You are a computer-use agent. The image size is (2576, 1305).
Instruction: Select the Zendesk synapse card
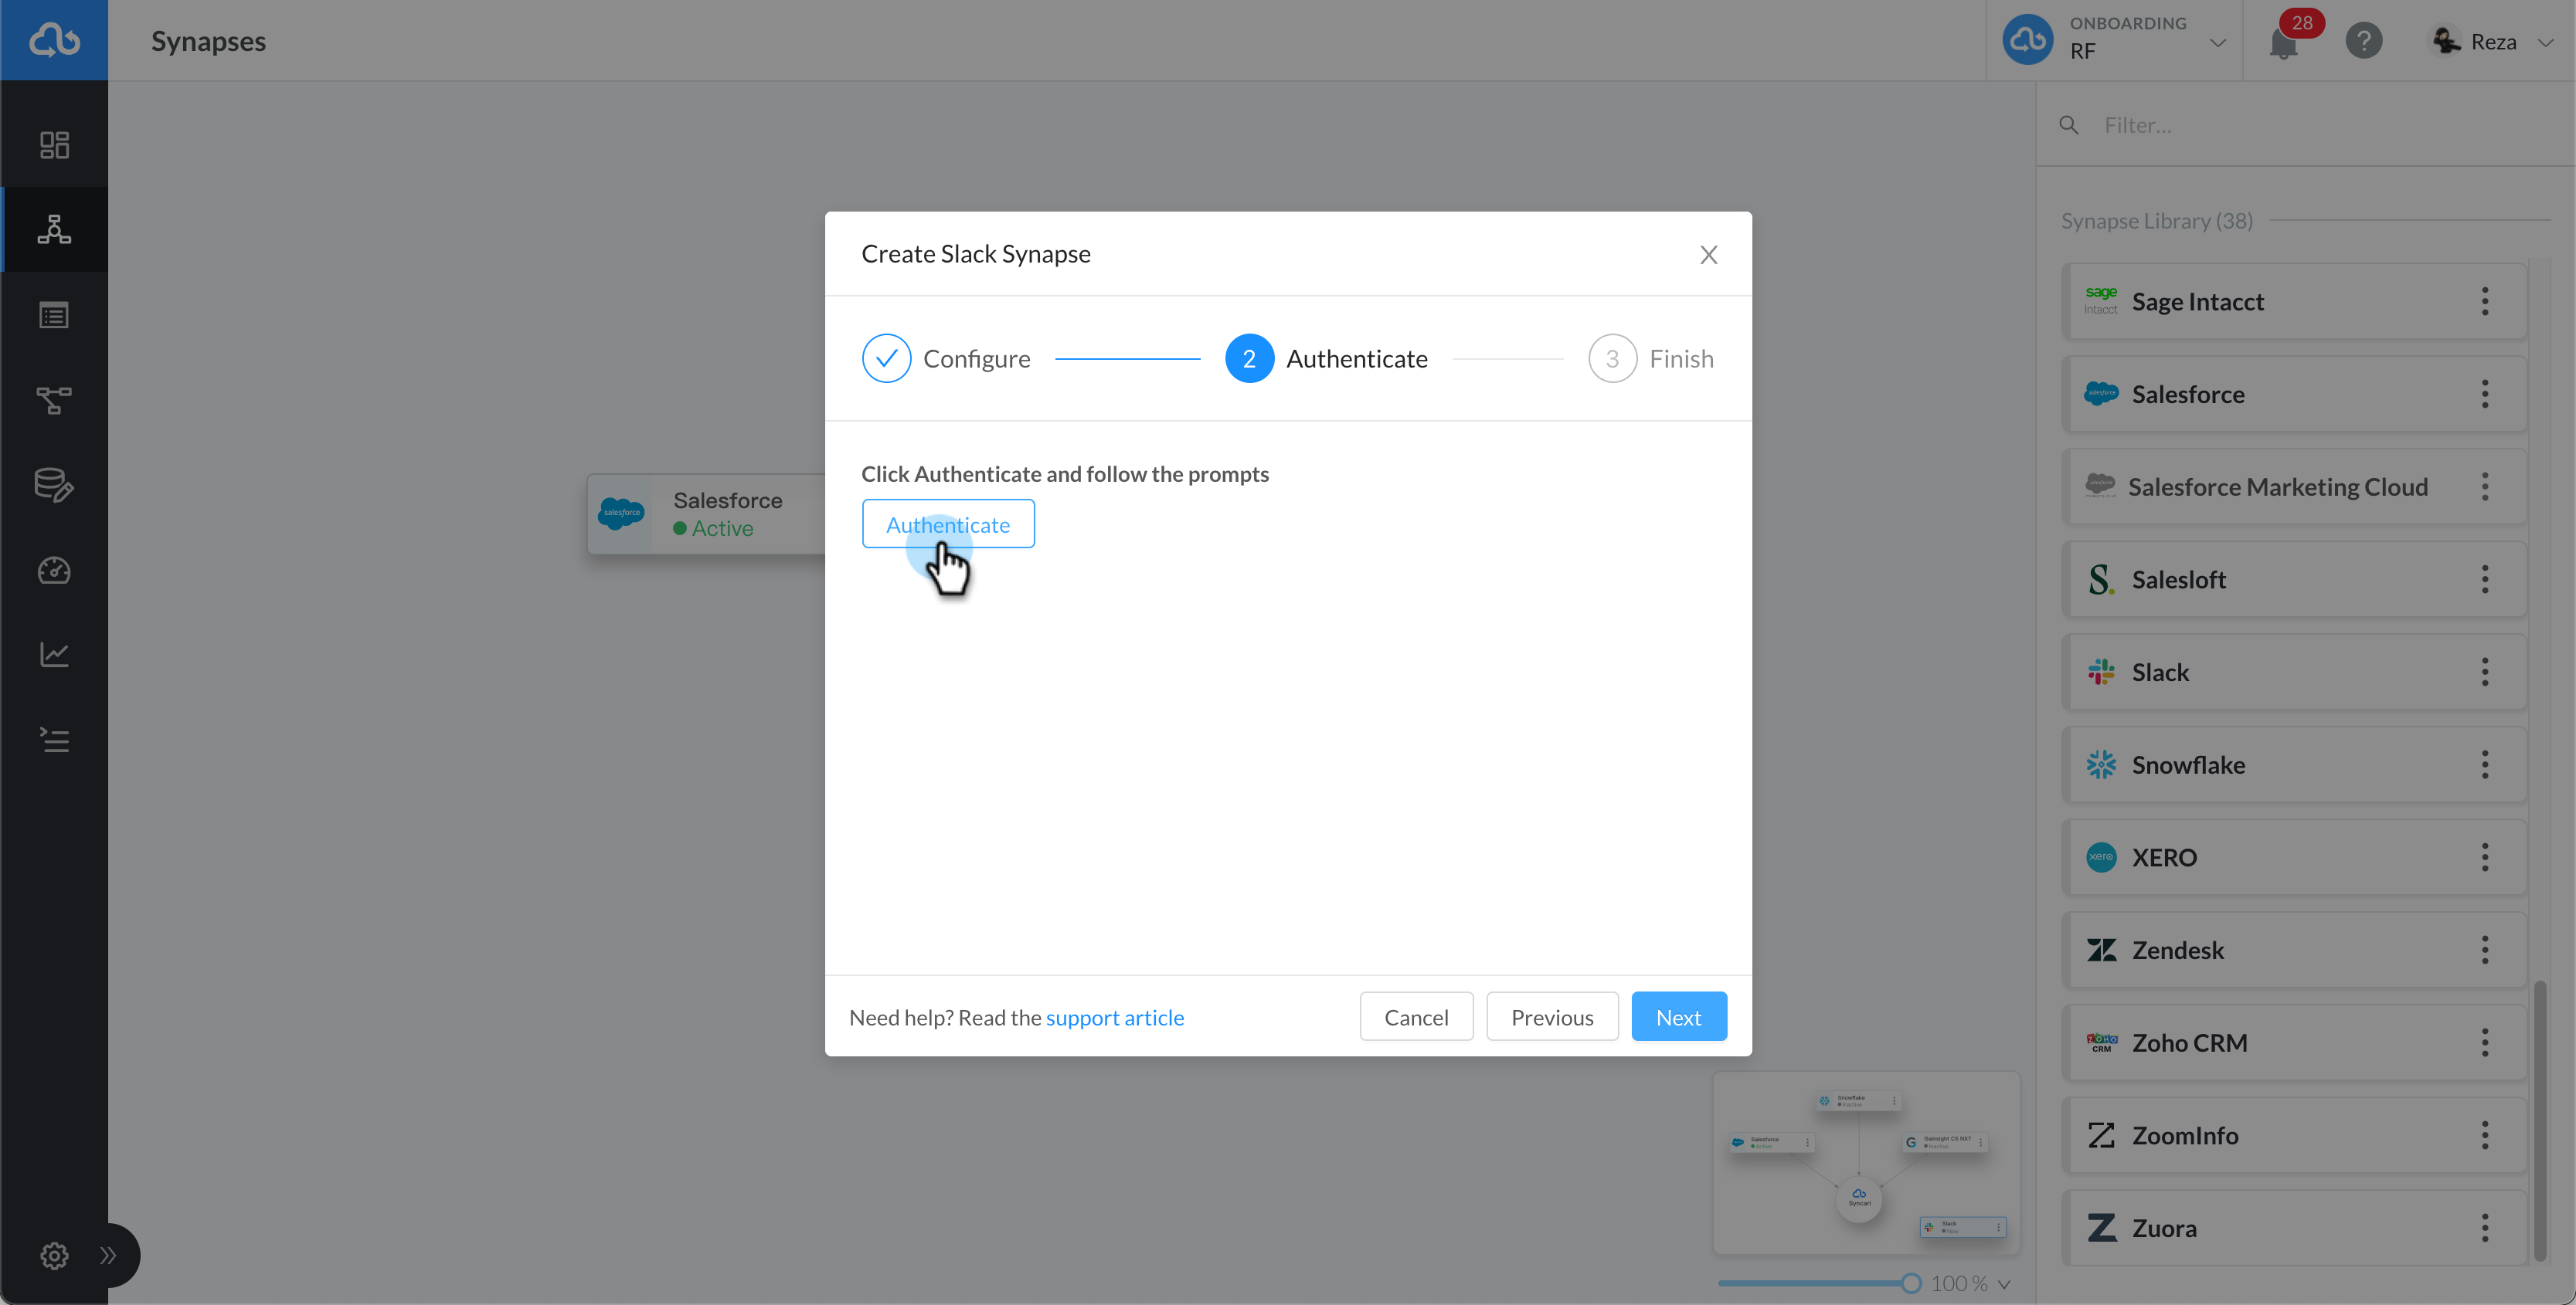pyautogui.click(x=2294, y=951)
